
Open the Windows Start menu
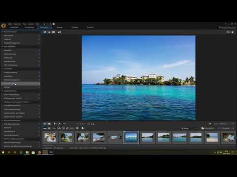point(3,152)
